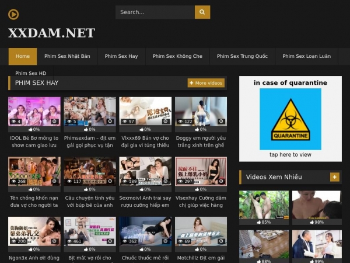
Task: Click the eye icon showing 461 views
Action: pyautogui.click(x=69, y=241)
